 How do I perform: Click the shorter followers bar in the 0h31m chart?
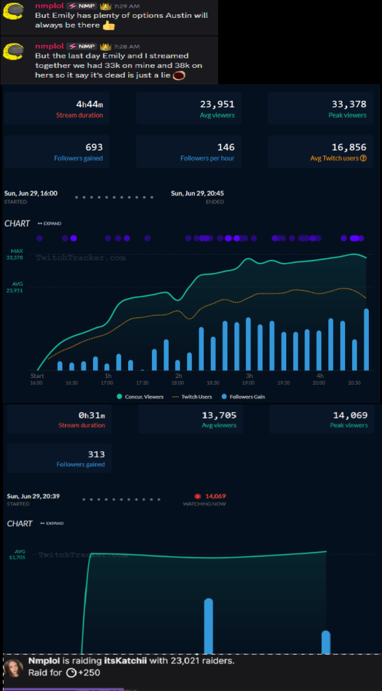click(325, 642)
